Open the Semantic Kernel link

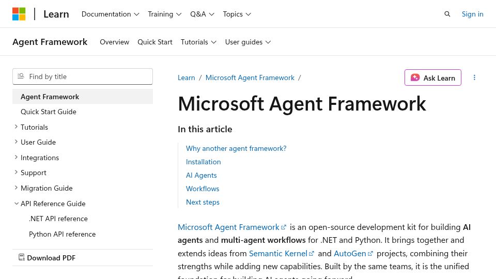point(282,254)
